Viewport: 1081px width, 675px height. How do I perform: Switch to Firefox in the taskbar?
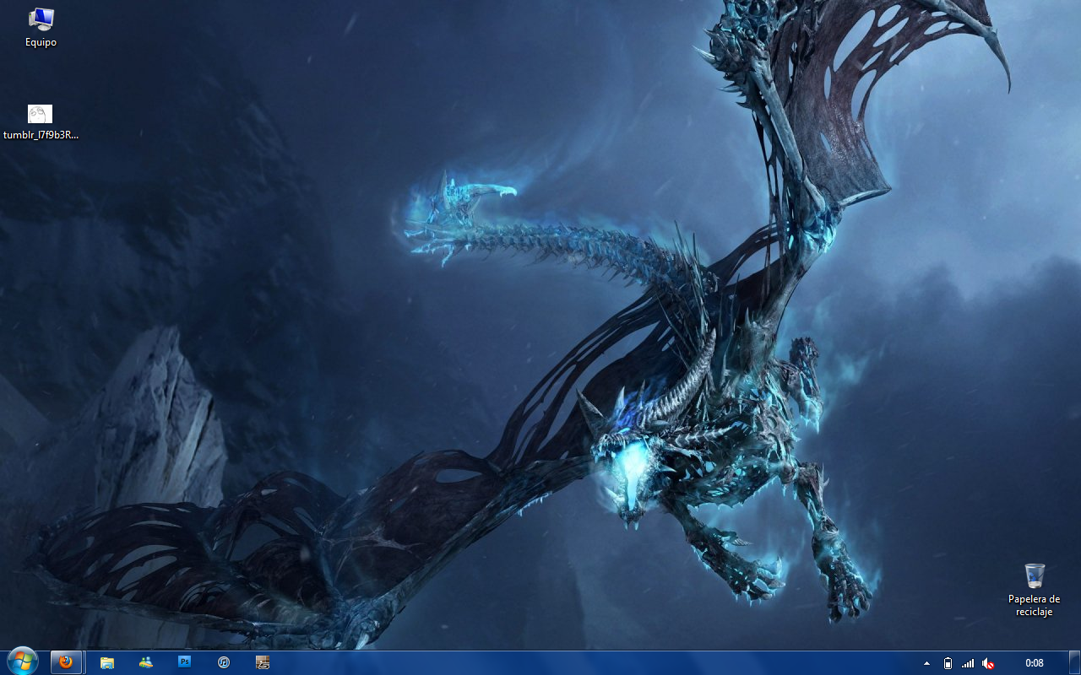pyautogui.click(x=66, y=662)
